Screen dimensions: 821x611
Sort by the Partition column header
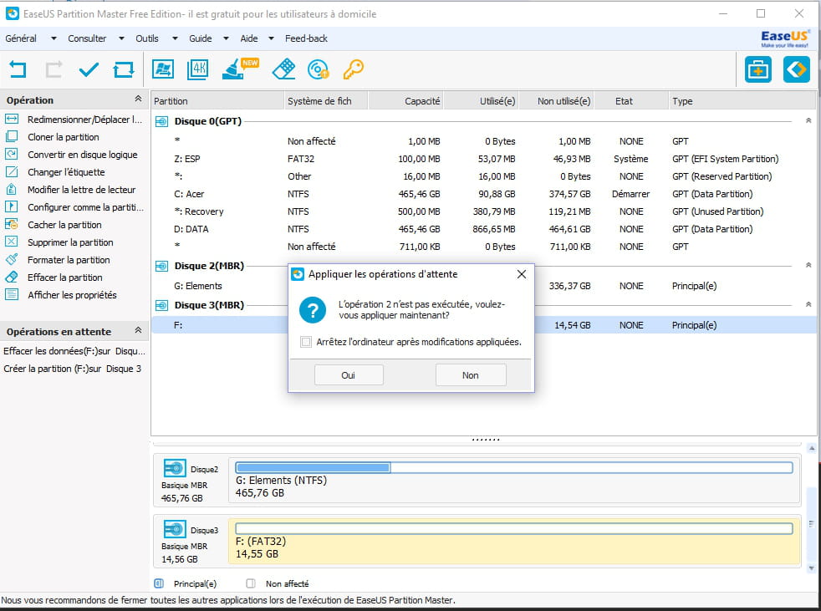pyautogui.click(x=217, y=101)
